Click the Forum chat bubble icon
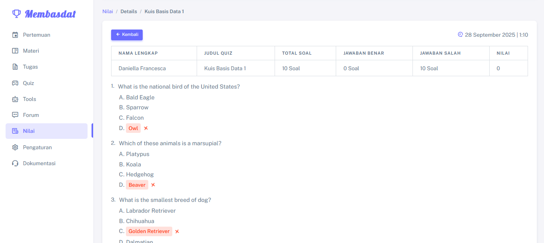Viewport: 544px width, 243px height. tap(15, 115)
